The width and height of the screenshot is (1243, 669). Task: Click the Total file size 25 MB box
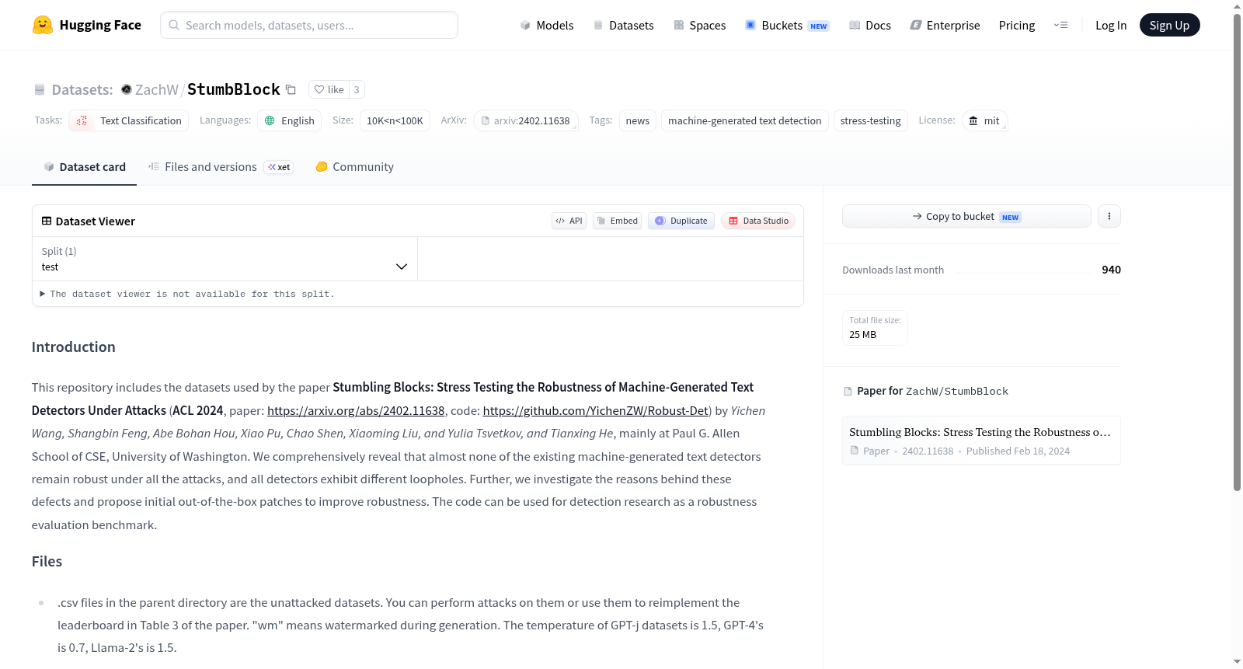875,327
